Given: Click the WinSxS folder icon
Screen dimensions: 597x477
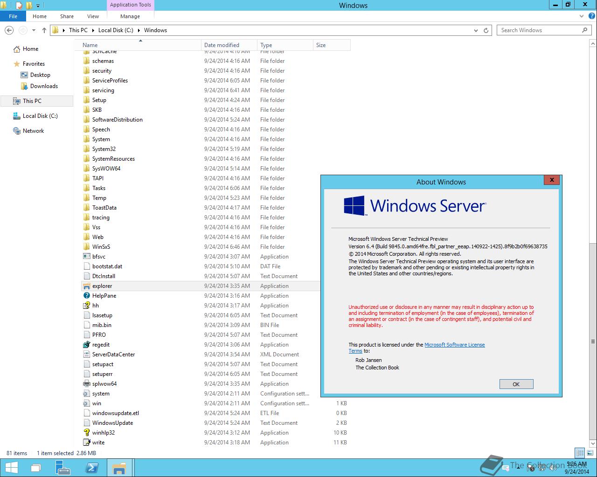Looking at the screenshot, I should tap(86, 247).
